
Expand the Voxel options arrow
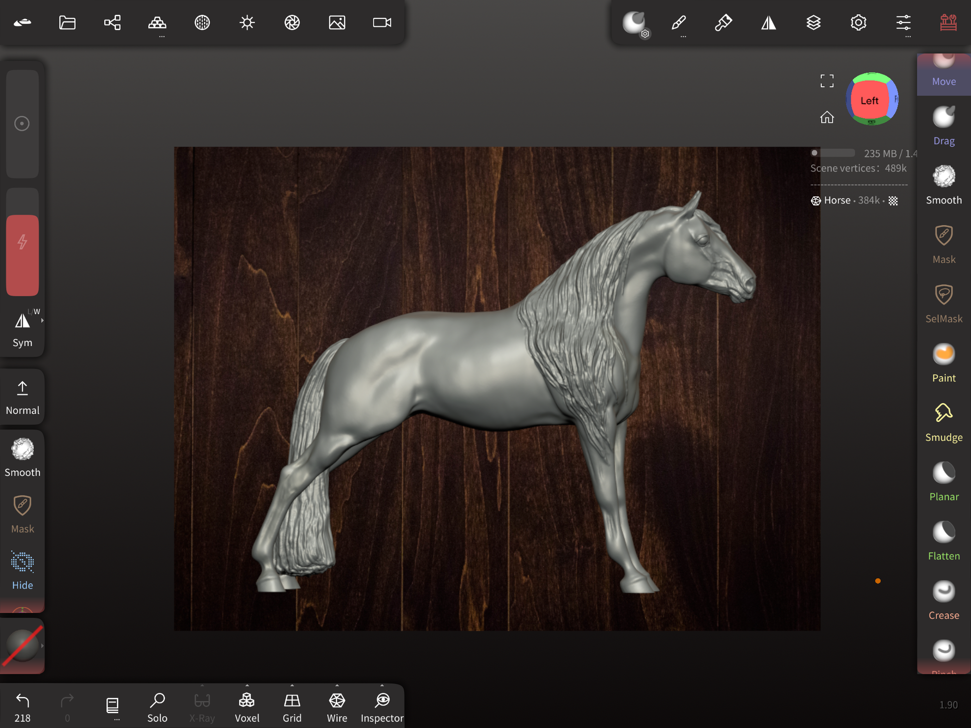coord(247,686)
